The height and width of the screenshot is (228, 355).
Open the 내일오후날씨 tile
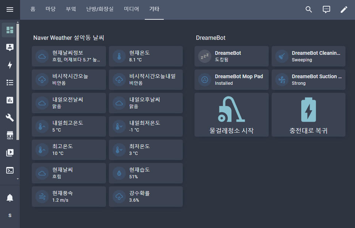146,103
